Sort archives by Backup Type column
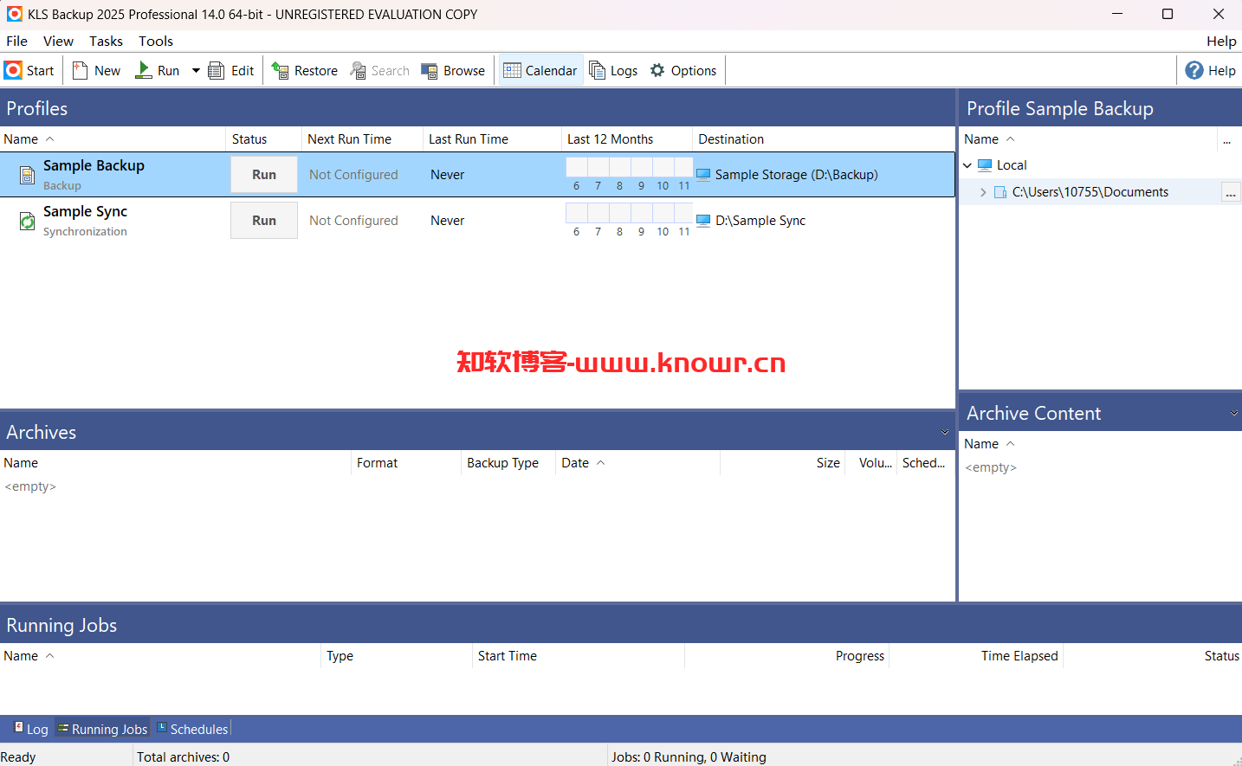 click(x=508, y=463)
